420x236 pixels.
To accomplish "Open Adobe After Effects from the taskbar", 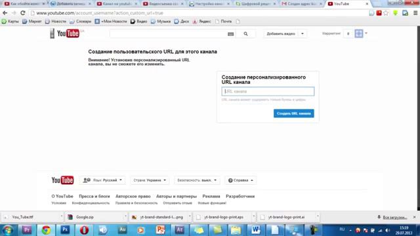I will click(179, 230).
